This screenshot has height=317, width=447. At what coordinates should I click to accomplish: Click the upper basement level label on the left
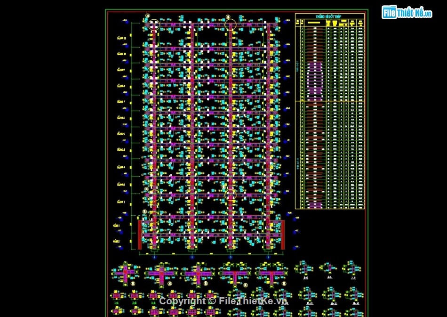(x=116, y=226)
